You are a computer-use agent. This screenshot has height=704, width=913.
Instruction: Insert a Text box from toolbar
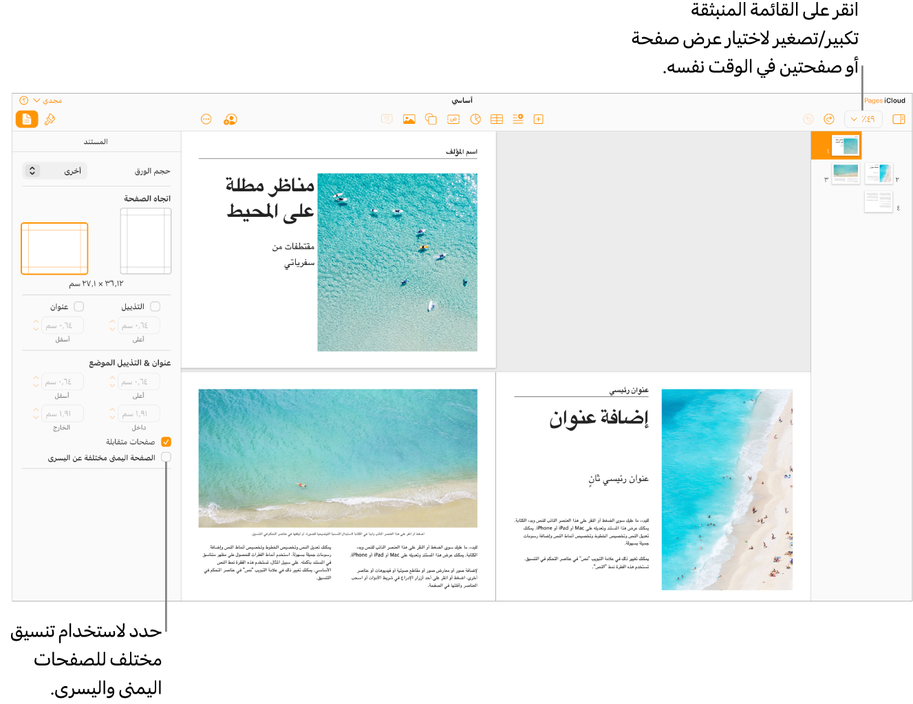coord(453,119)
